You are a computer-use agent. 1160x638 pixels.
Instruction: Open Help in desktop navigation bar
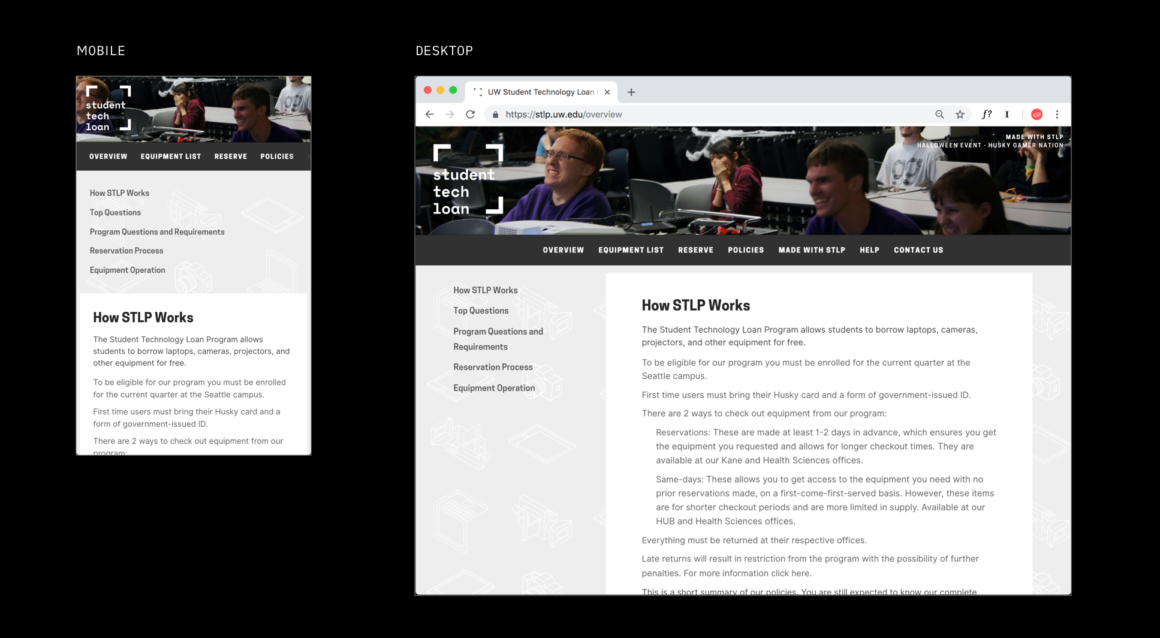(869, 250)
